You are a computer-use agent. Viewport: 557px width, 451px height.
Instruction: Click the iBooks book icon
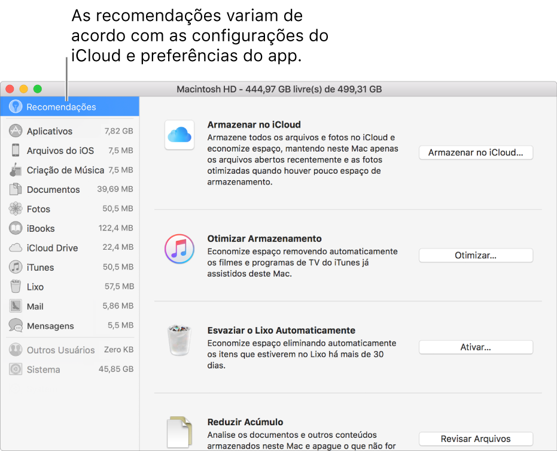tap(16, 228)
